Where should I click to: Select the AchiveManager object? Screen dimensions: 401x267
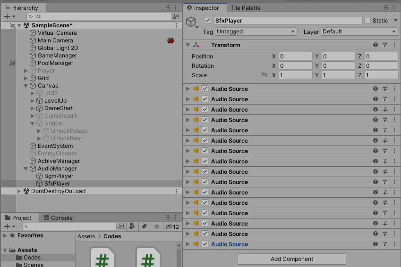pos(59,161)
